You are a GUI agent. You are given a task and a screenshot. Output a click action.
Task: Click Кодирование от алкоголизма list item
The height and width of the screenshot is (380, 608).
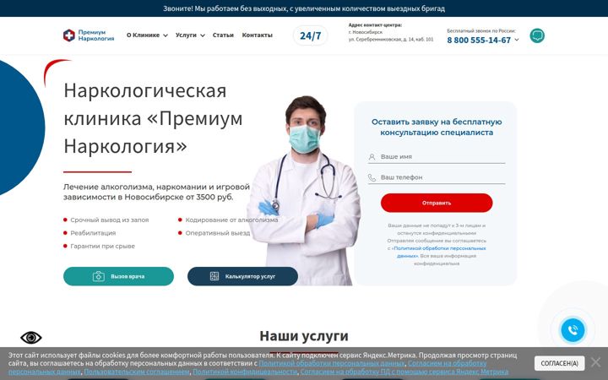[231, 220]
